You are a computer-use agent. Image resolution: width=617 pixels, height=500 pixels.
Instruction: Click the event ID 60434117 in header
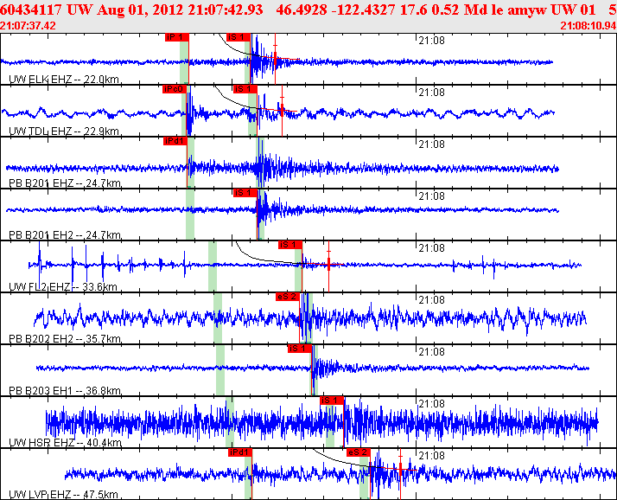click(32, 10)
